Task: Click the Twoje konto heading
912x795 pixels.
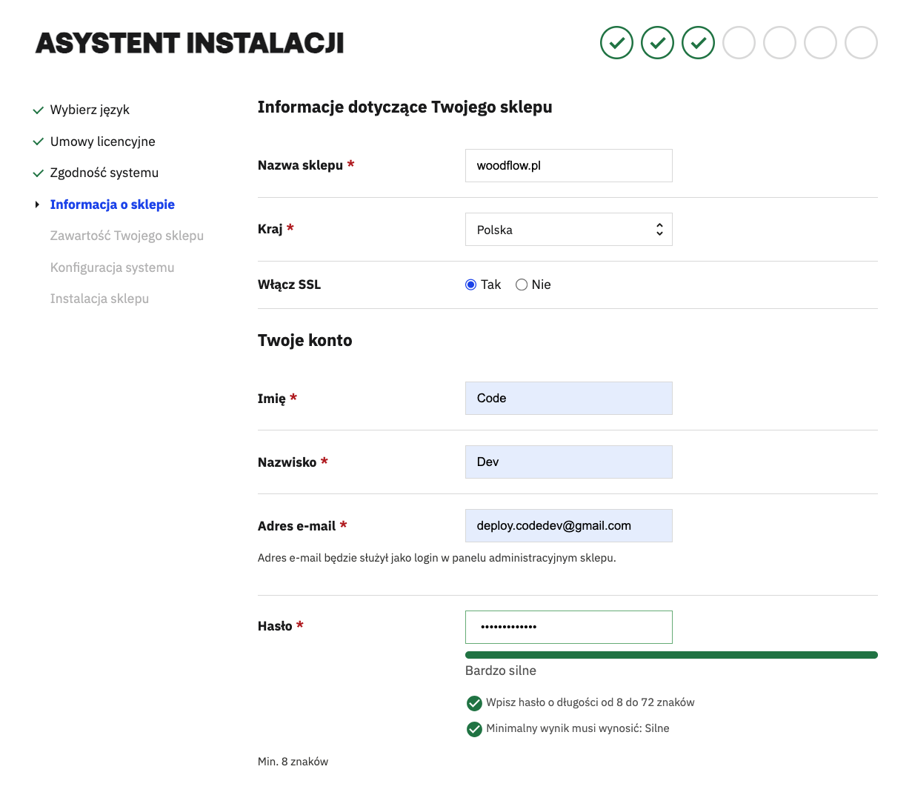Action: (x=305, y=341)
